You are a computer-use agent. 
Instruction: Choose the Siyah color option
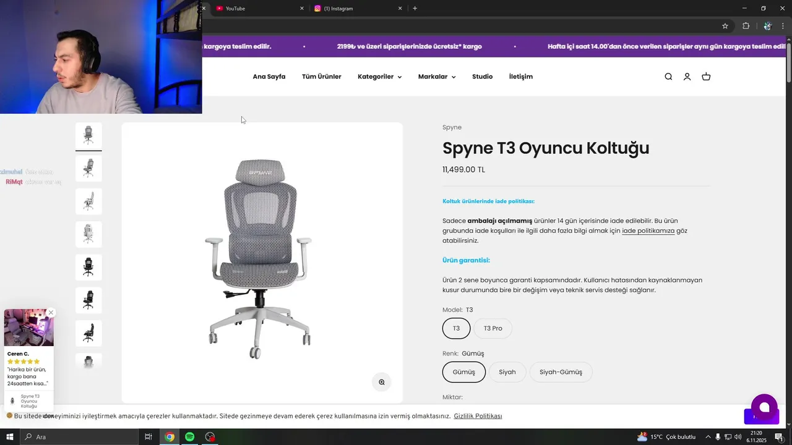tap(507, 372)
